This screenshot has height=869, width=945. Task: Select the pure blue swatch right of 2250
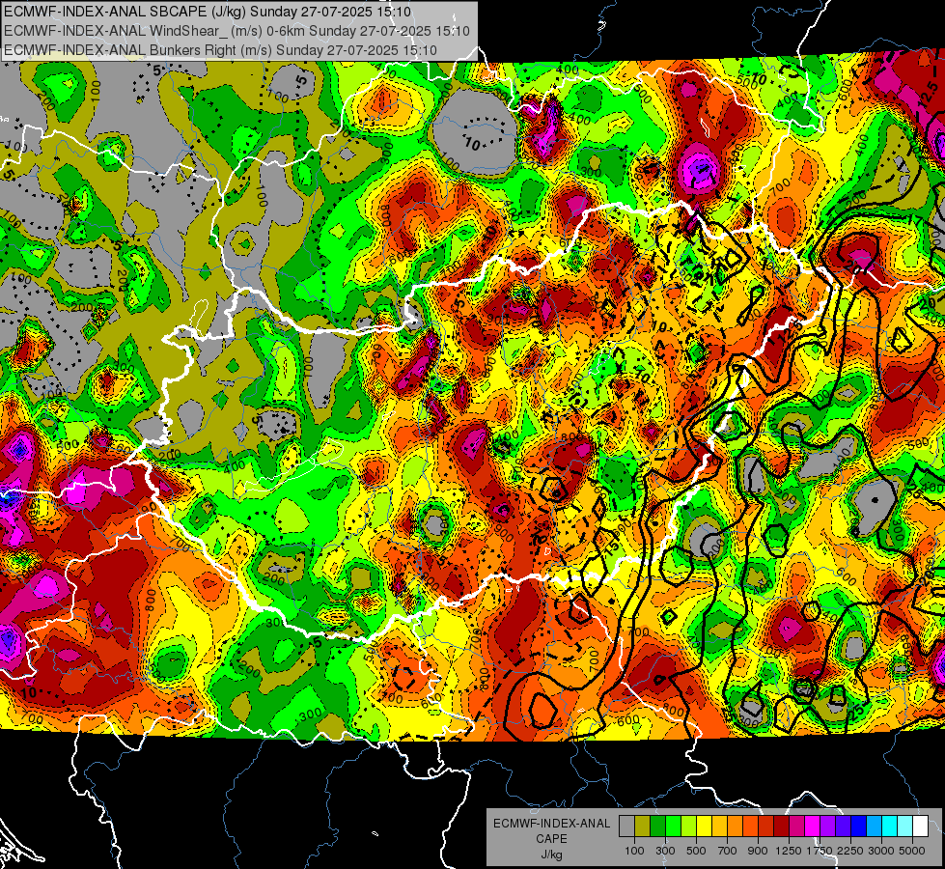859,827
